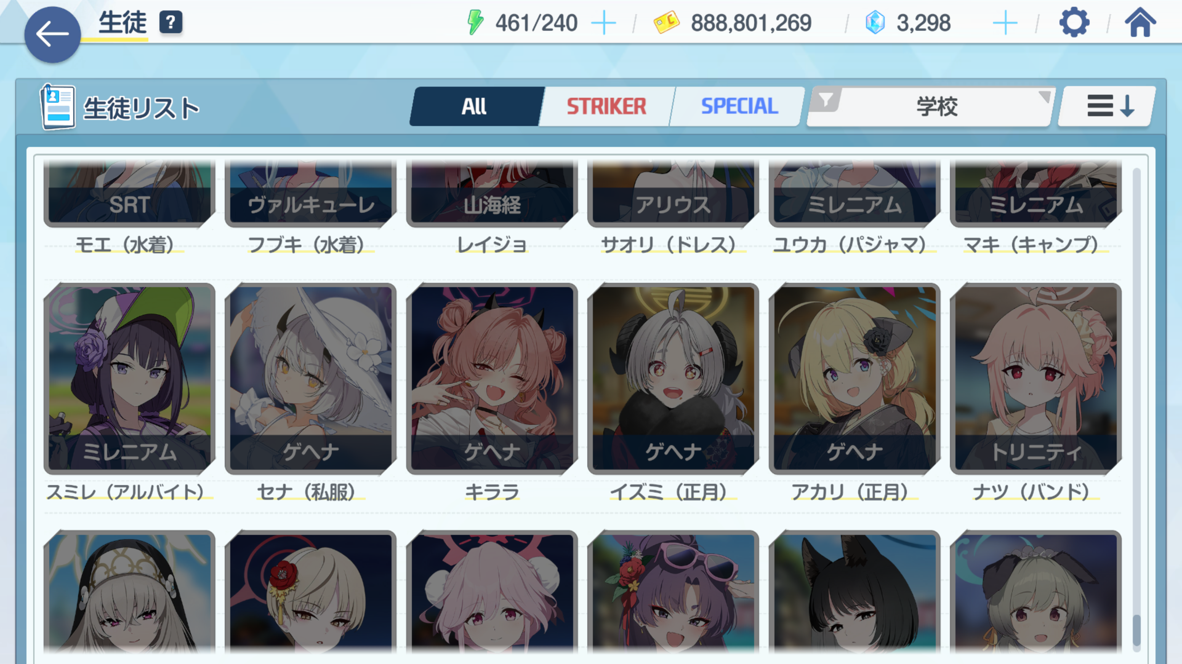
Task: Select スミレ（アルバイト） student portrait
Action: click(x=129, y=378)
